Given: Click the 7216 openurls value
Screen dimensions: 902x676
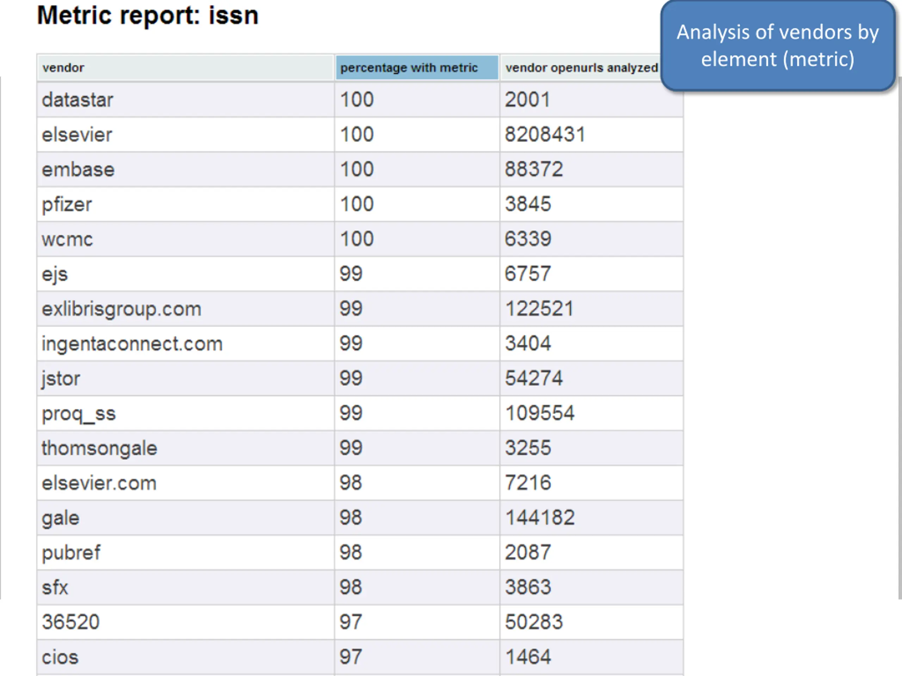Looking at the screenshot, I should tap(528, 483).
